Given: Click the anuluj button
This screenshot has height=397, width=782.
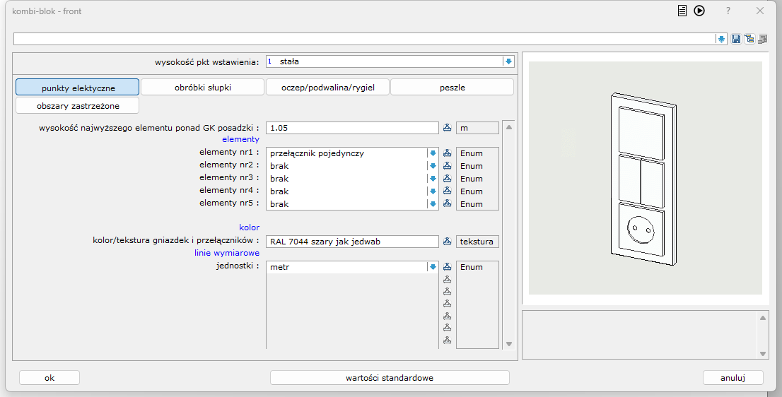Looking at the screenshot, I should coord(733,378).
